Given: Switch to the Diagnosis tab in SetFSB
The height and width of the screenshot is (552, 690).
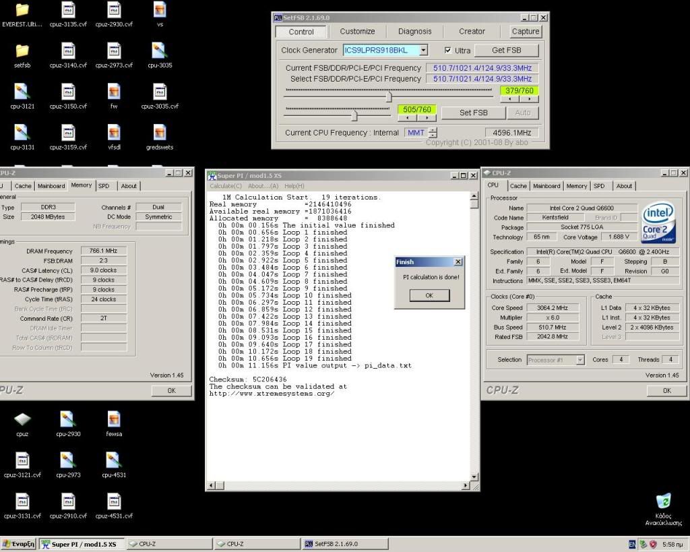Looking at the screenshot, I should click(x=414, y=32).
